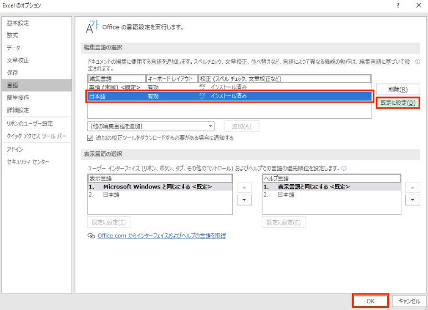Switch to the 文章校正 category
Viewport: 428px width, 310px height.
18,60
